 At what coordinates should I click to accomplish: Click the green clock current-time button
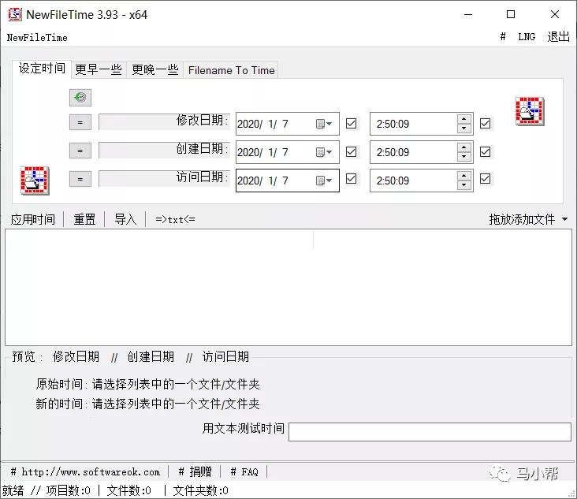tap(80, 98)
